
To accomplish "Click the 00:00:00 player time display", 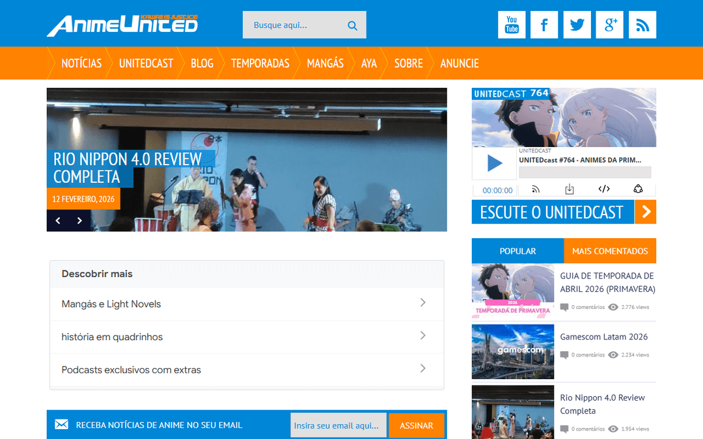I will click(497, 191).
